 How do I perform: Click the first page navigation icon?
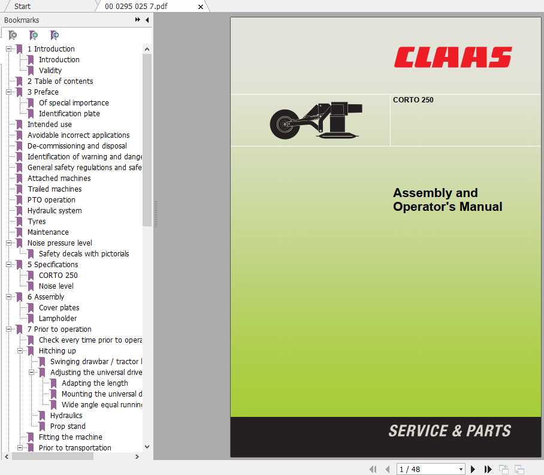point(373,469)
